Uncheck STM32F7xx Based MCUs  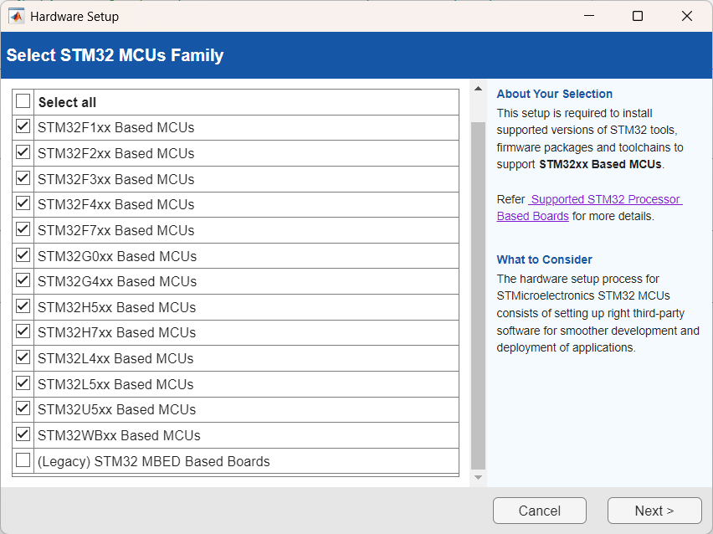(x=23, y=229)
